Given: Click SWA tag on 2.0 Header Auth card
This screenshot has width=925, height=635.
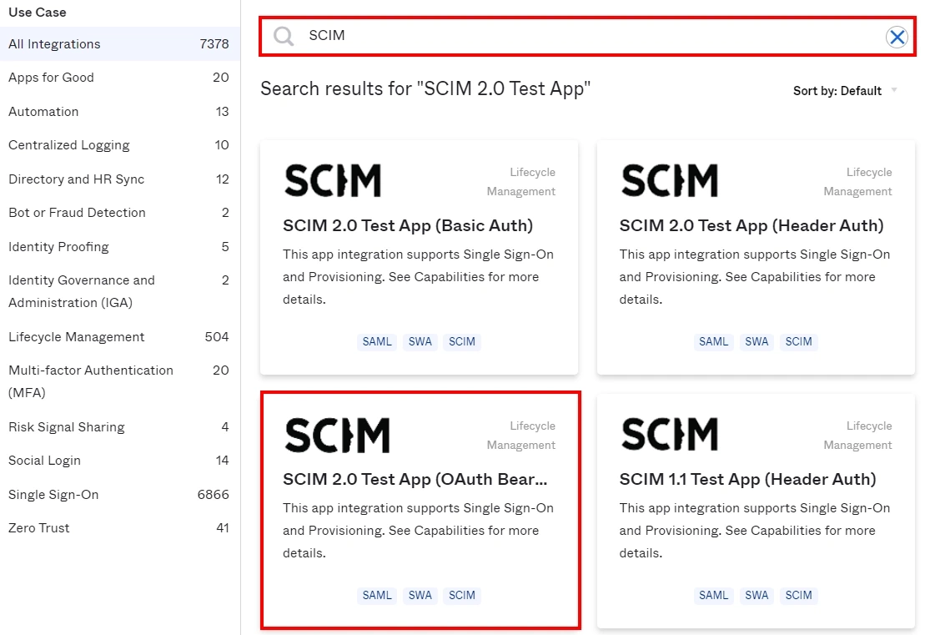Looking at the screenshot, I should tap(757, 341).
